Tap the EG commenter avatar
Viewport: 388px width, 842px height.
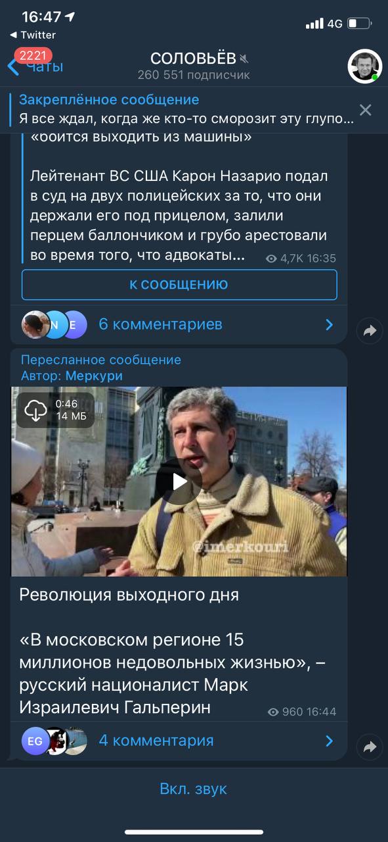35,741
